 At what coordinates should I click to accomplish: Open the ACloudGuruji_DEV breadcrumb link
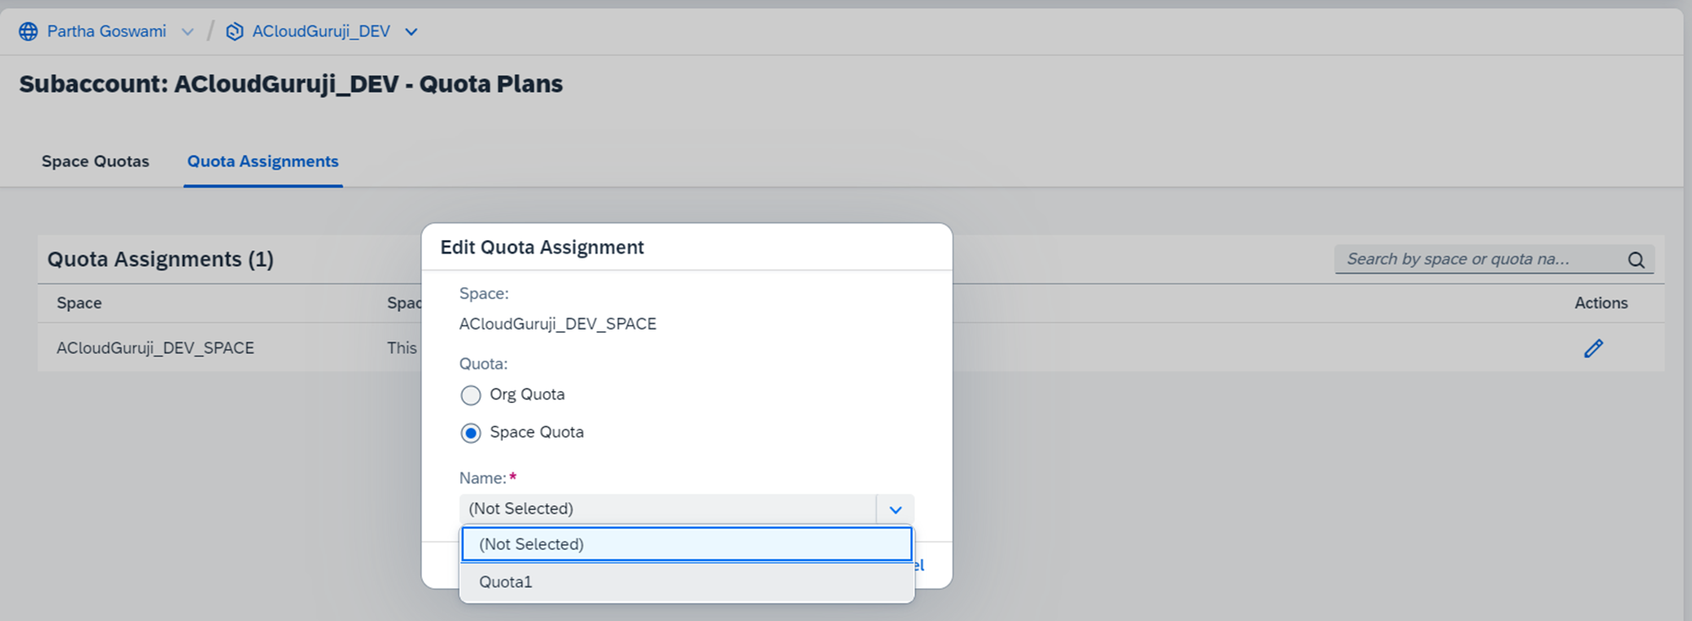321,32
